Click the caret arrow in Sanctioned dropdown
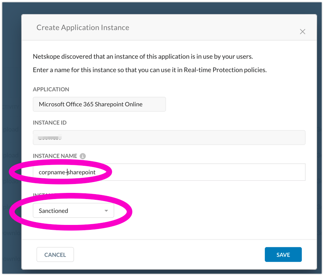 pyautogui.click(x=106, y=211)
